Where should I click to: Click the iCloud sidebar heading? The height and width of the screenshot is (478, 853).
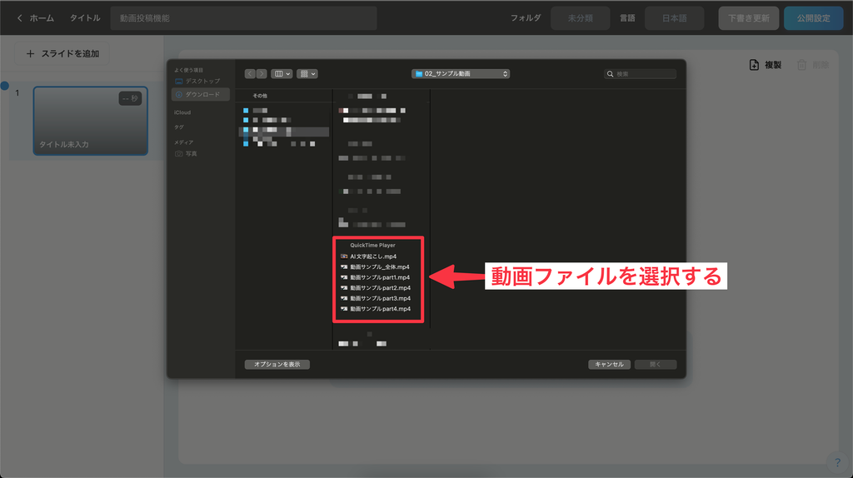point(182,112)
